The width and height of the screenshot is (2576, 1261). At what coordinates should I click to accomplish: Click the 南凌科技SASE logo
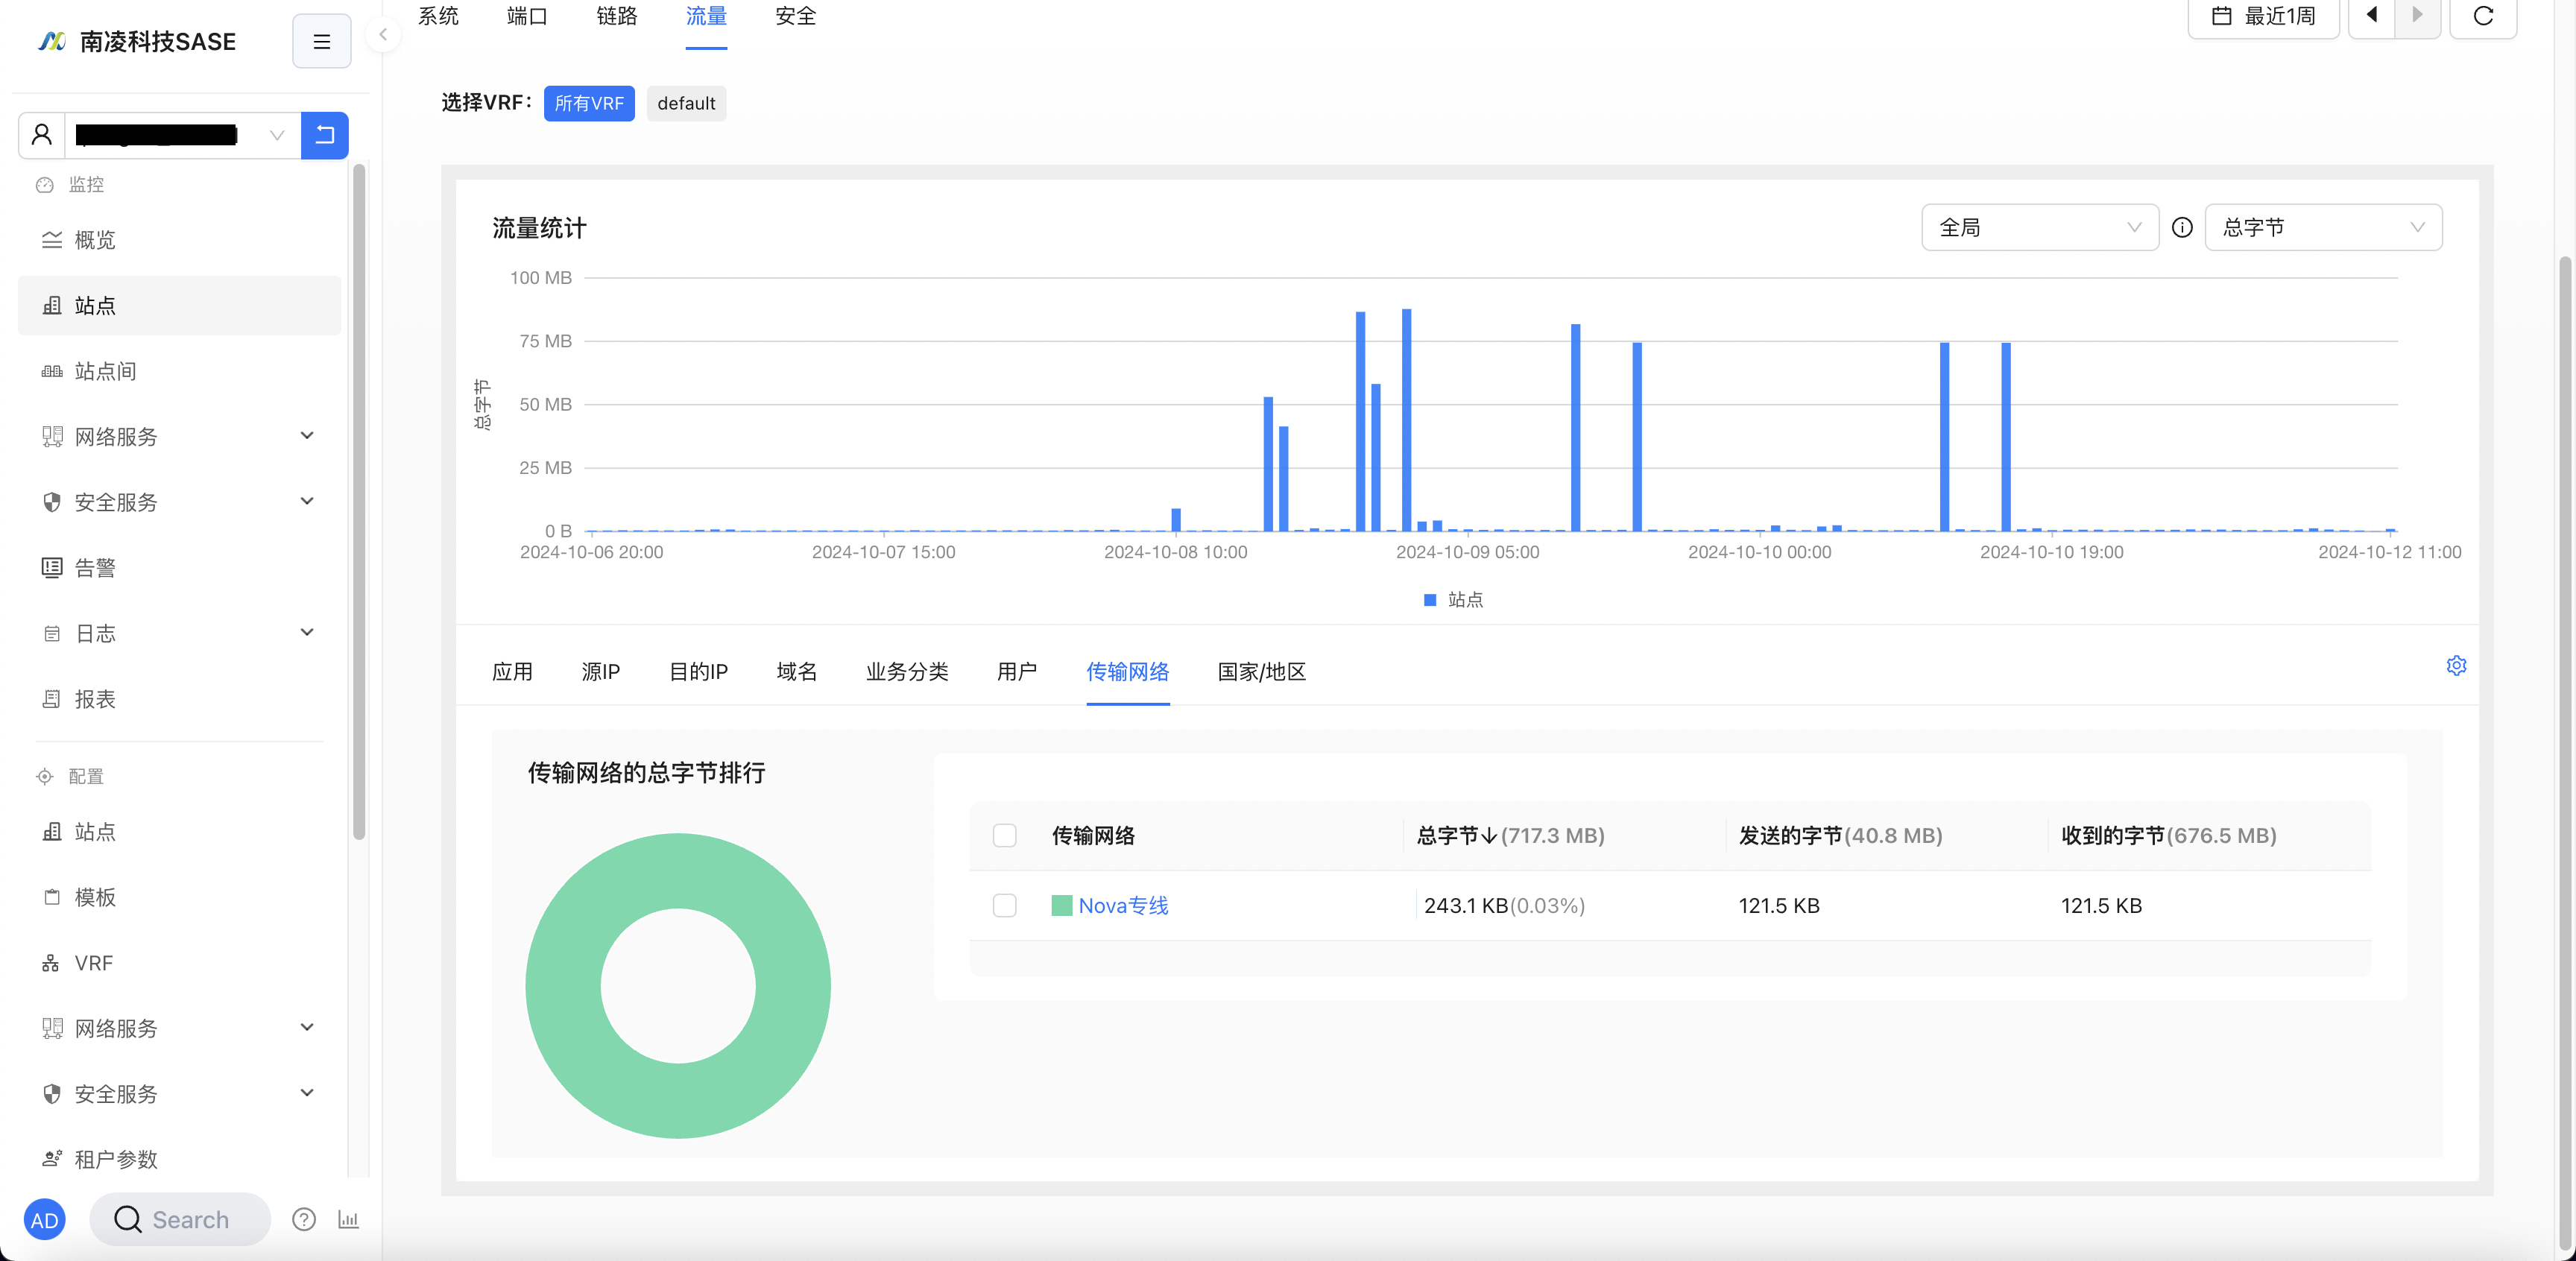point(137,41)
